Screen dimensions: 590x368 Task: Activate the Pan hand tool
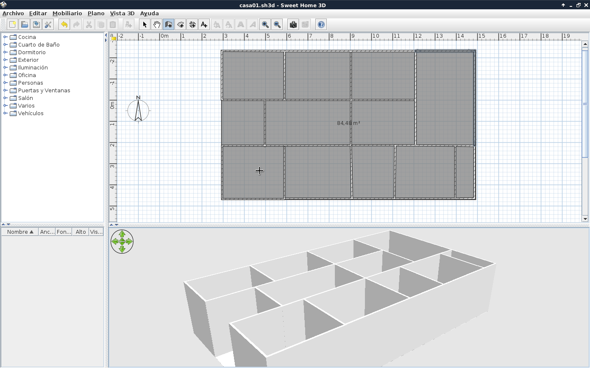156,25
